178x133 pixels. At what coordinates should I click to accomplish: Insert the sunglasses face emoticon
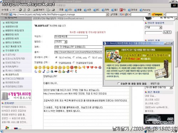[76, 67]
